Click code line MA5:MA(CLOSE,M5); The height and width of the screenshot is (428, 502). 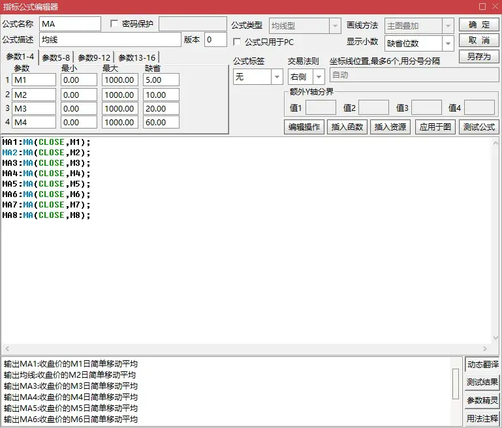(x=46, y=184)
